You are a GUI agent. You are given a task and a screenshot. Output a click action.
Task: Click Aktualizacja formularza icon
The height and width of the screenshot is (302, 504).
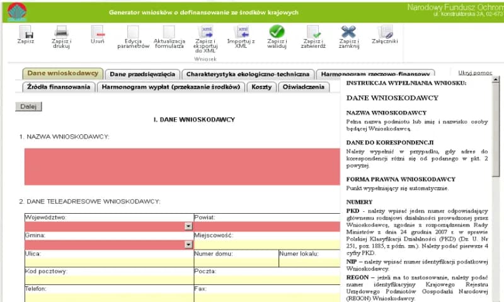[169, 32]
